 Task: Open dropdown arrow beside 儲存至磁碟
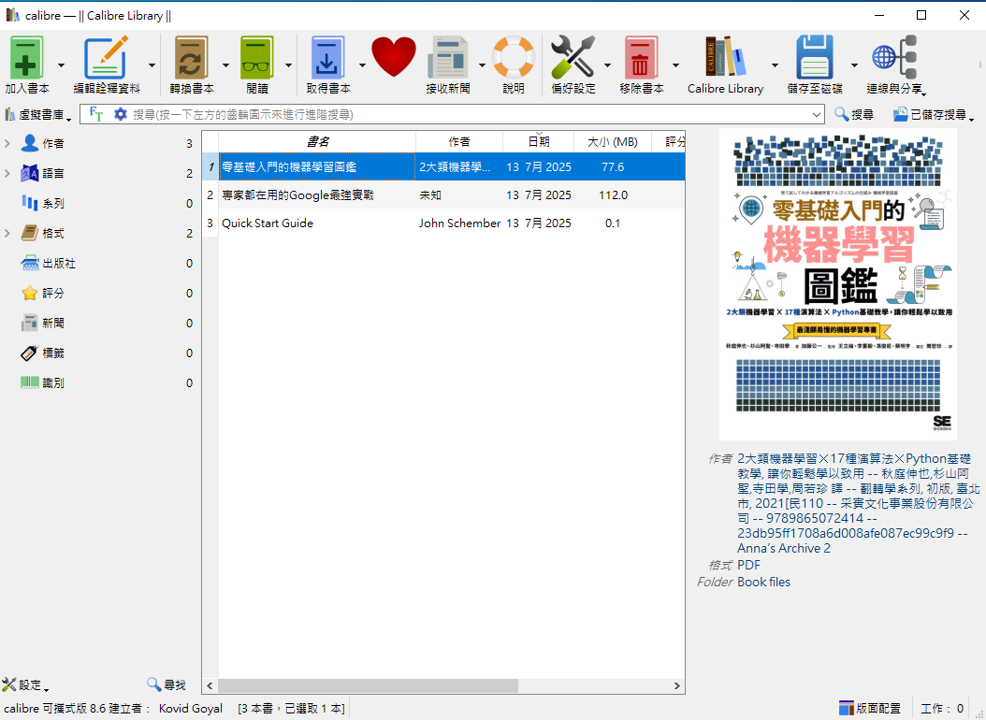pos(854,65)
